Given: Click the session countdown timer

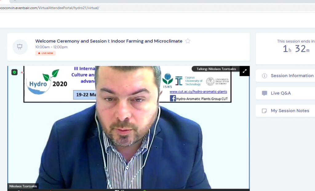Looking at the screenshot, I should [296, 49].
